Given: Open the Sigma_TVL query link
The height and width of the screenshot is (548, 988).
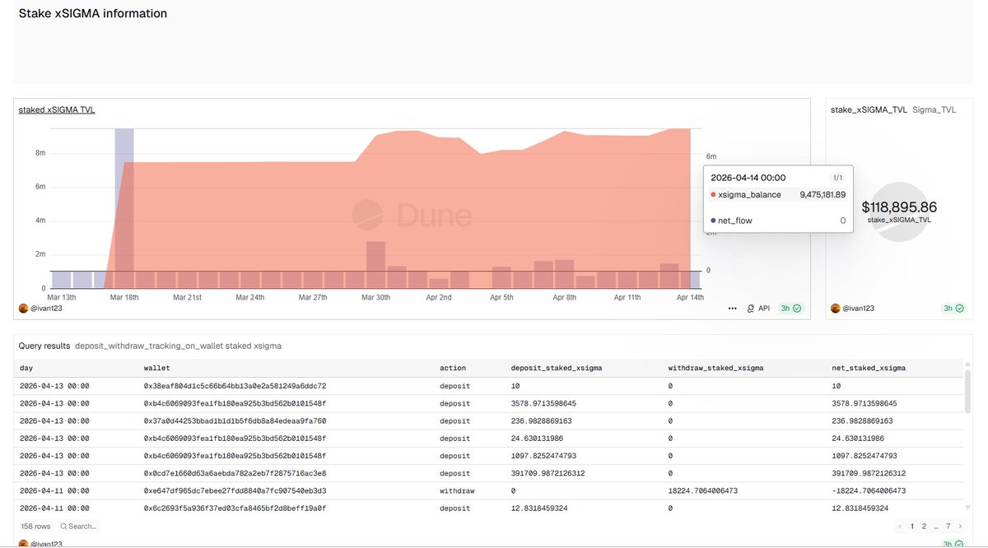Looking at the screenshot, I should pos(934,109).
